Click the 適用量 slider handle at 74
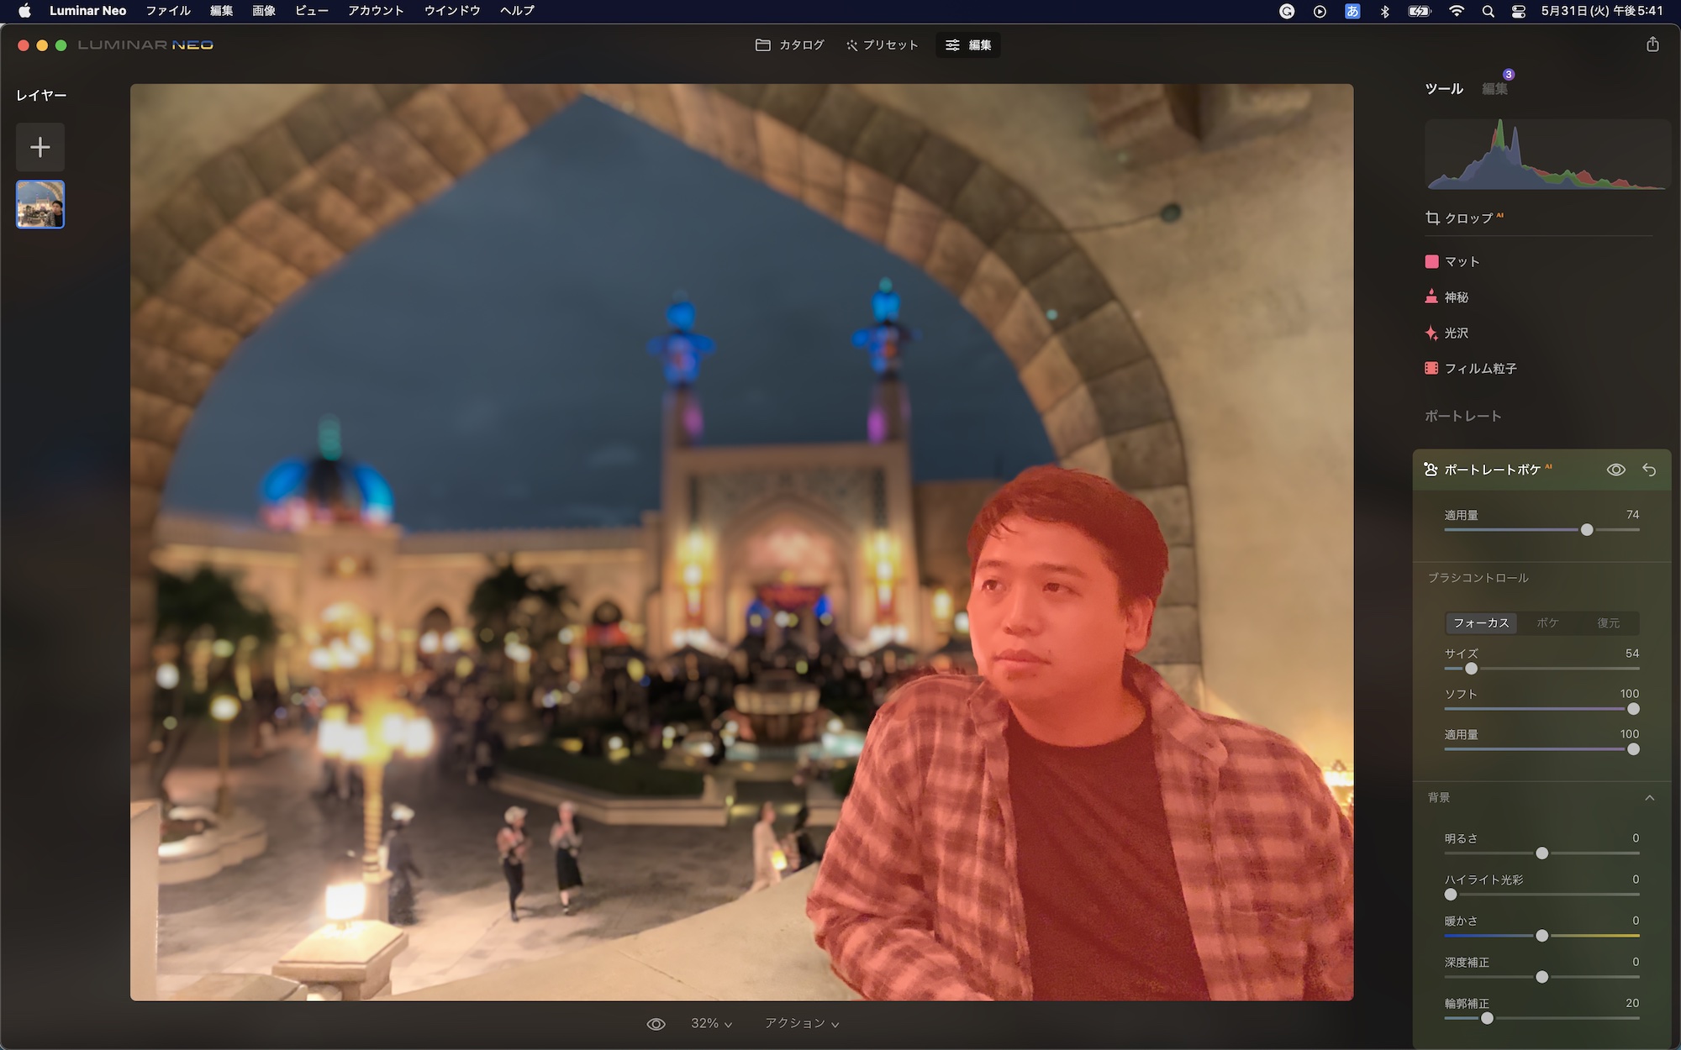The height and width of the screenshot is (1050, 1681). 1587,530
